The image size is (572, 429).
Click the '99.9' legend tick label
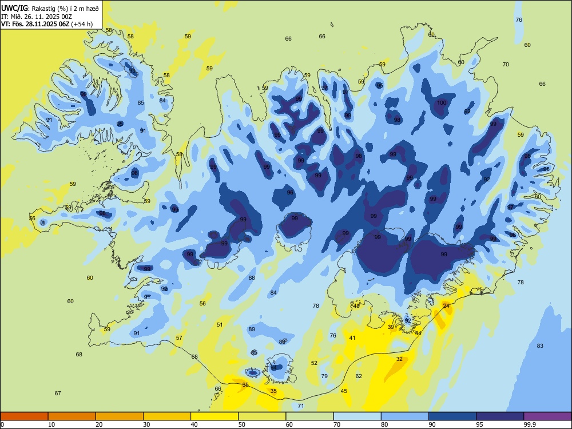pos(530,424)
